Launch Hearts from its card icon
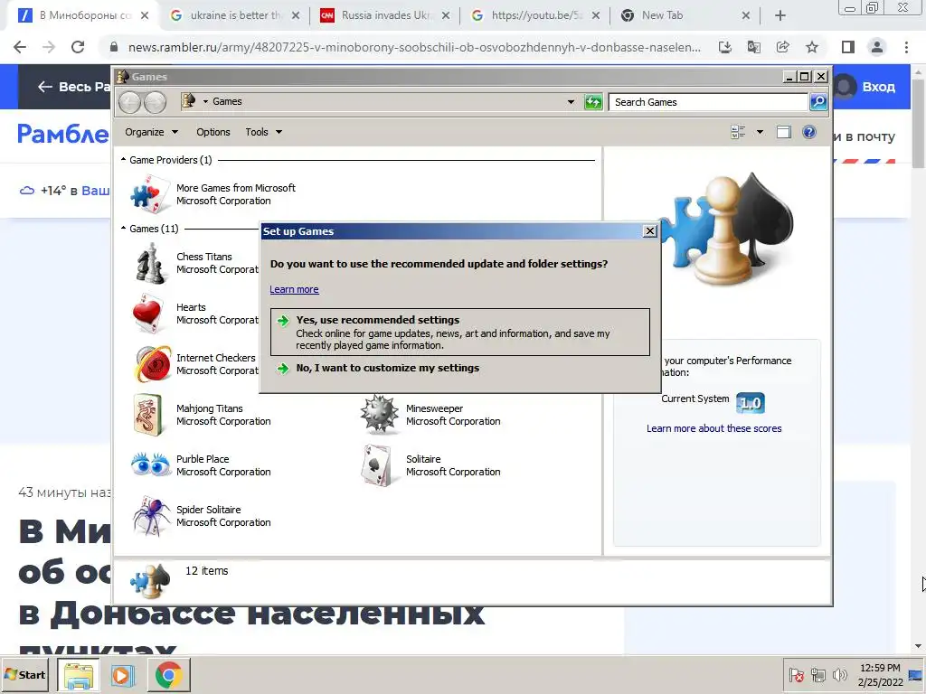The image size is (926, 694). [147, 314]
